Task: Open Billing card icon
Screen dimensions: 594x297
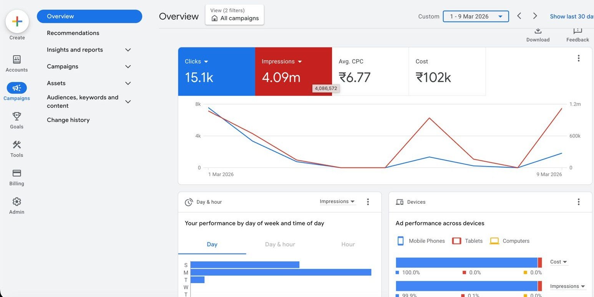Action: point(17,173)
